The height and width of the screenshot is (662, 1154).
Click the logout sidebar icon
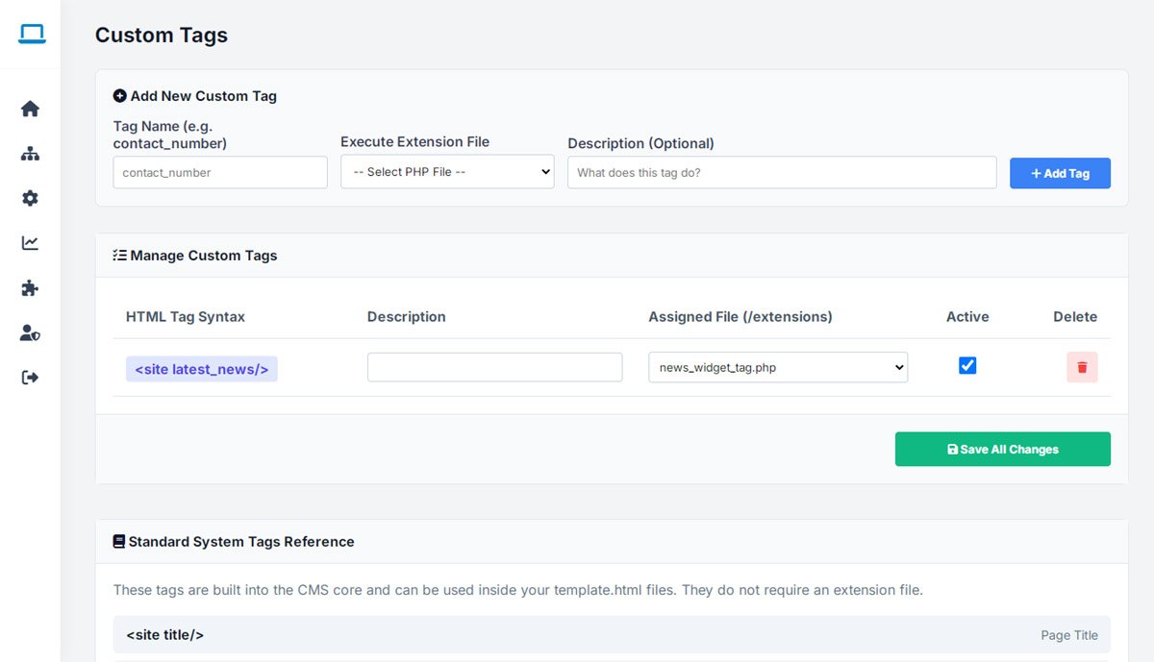[30, 378]
